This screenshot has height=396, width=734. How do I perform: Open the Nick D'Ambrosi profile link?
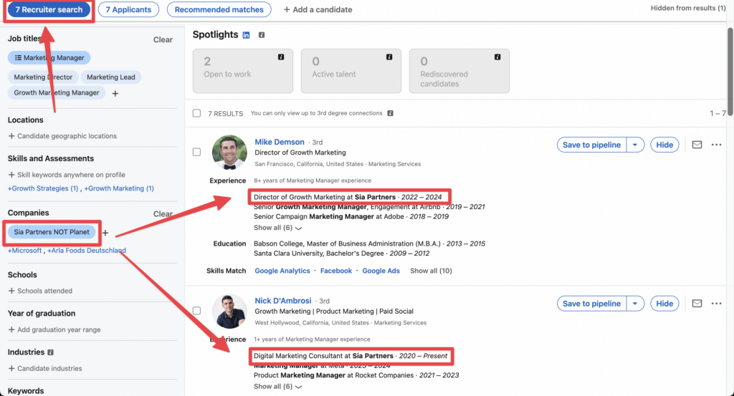coord(282,301)
